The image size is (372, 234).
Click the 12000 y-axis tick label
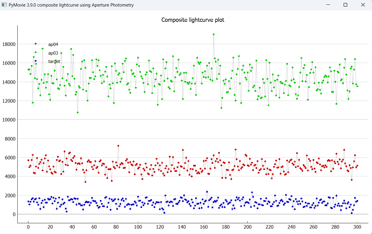9,101
